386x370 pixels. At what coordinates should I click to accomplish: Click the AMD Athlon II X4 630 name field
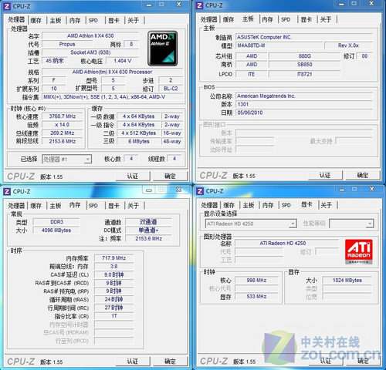[90, 35]
